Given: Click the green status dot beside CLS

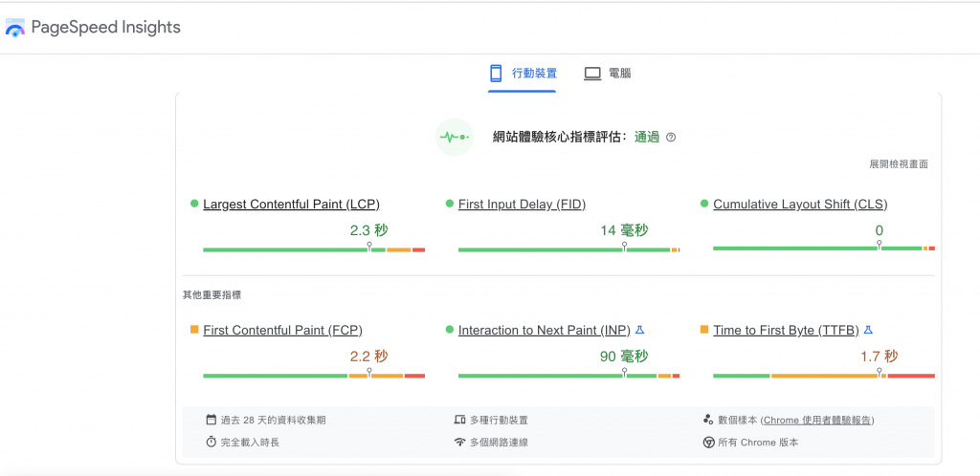Looking at the screenshot, I should 704,204.
